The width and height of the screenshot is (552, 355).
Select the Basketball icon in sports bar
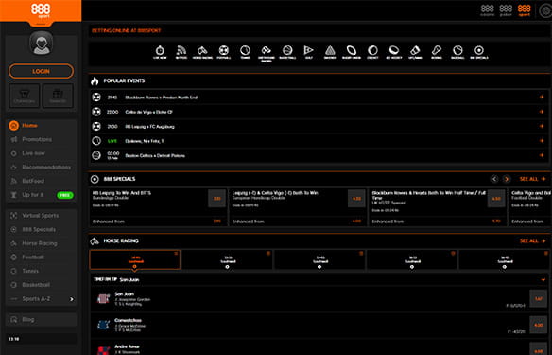click(287, 52)
